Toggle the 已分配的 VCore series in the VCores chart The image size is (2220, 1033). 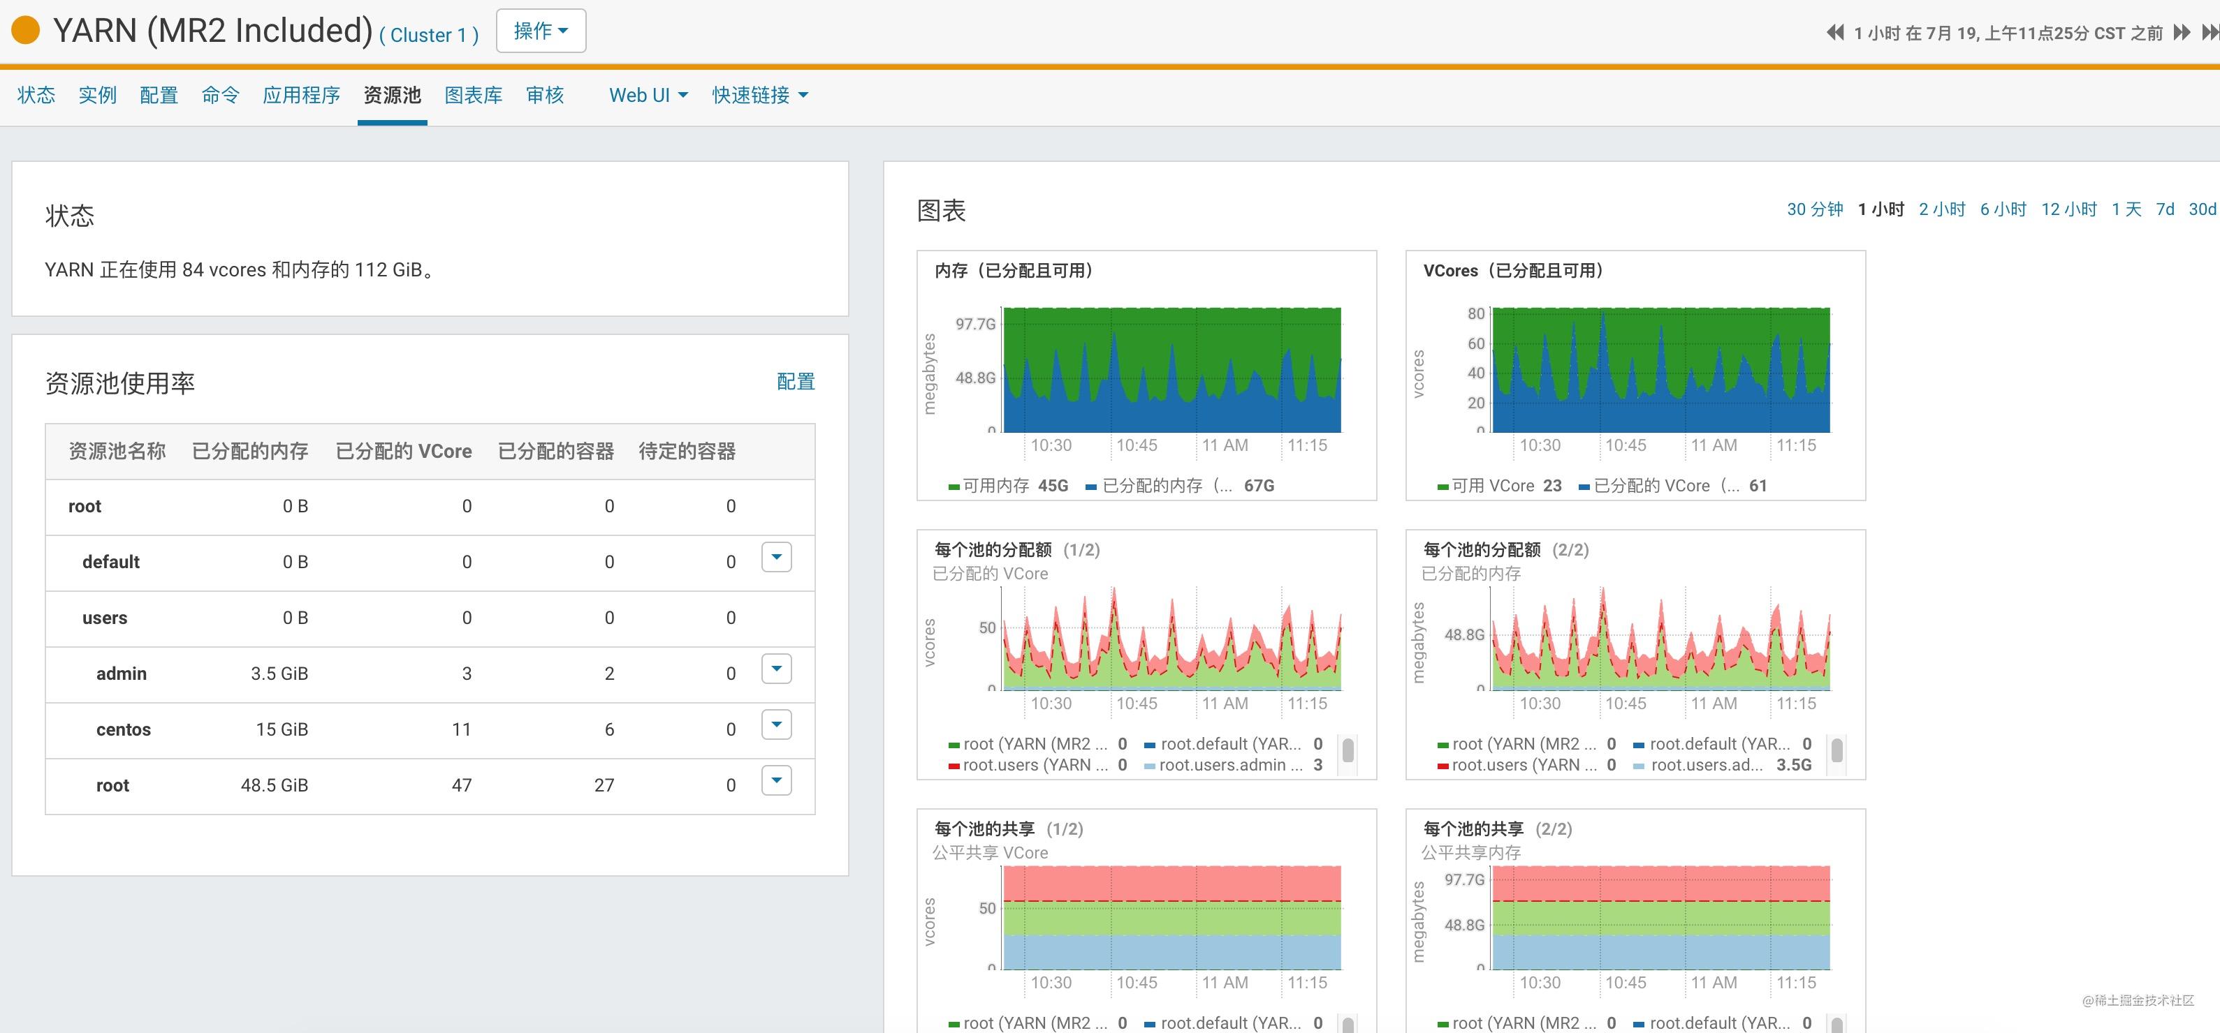coord(1651,484)
